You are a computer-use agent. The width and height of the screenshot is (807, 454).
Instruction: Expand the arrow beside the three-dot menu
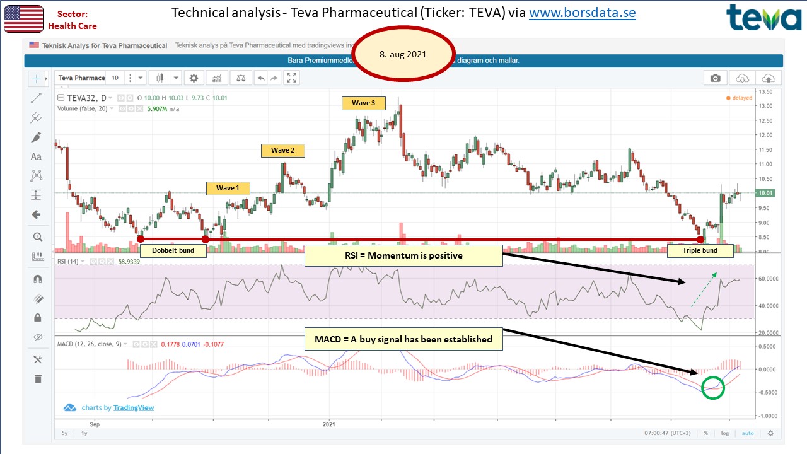tap(141, 78)
